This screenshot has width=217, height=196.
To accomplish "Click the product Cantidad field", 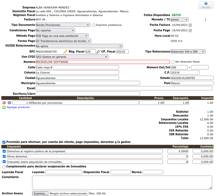I will [22, 103].
